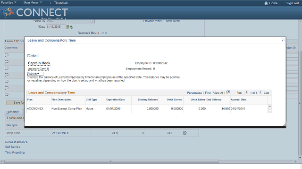Screen dimensions: 302x169
Task: Select the 01/01/2099 expiration date cell
Action: (113, 108)
